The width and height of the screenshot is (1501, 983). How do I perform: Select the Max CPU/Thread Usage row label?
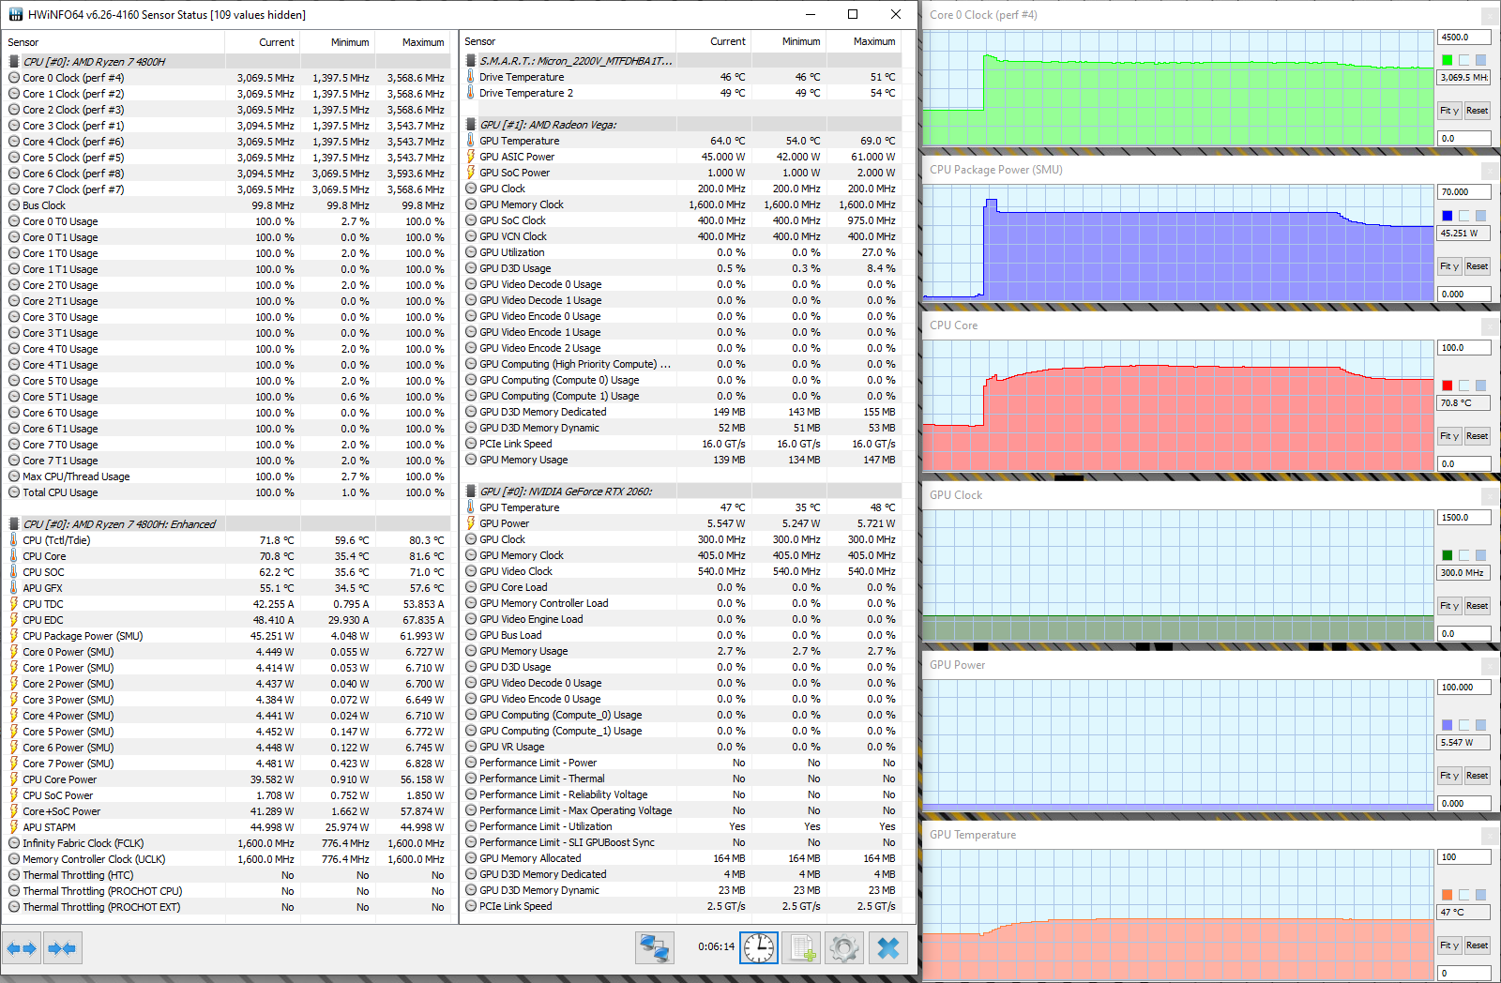pos(76,476)
